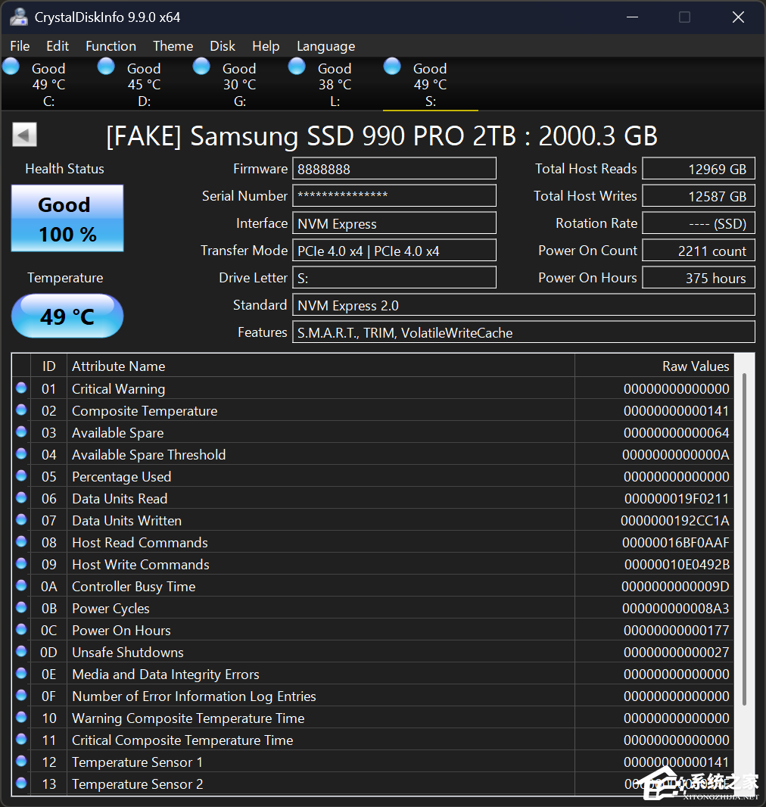Image resolution: width=766 pixels, height=807 pixels.
Task: Select disk G: status orb
Action: [201, 67]
